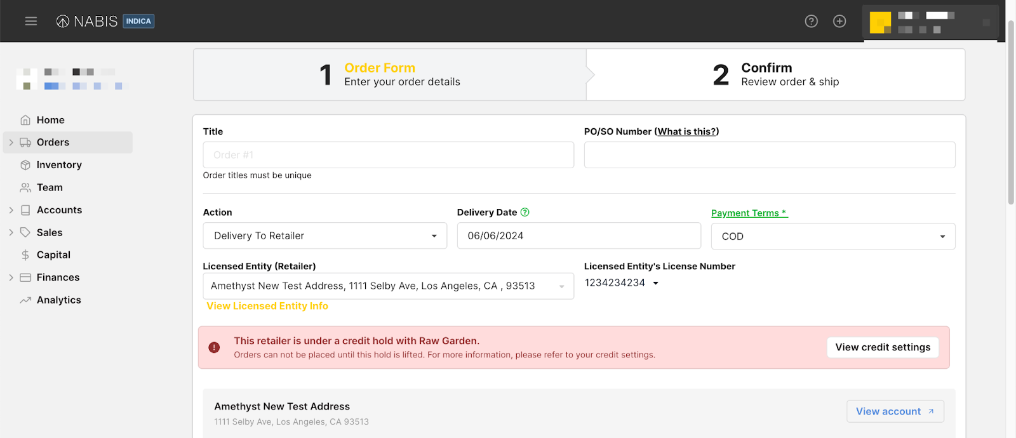The image size is (1016, 438).
Task: Open the license number dropdown arrow
Action: [x=656, y=283]
